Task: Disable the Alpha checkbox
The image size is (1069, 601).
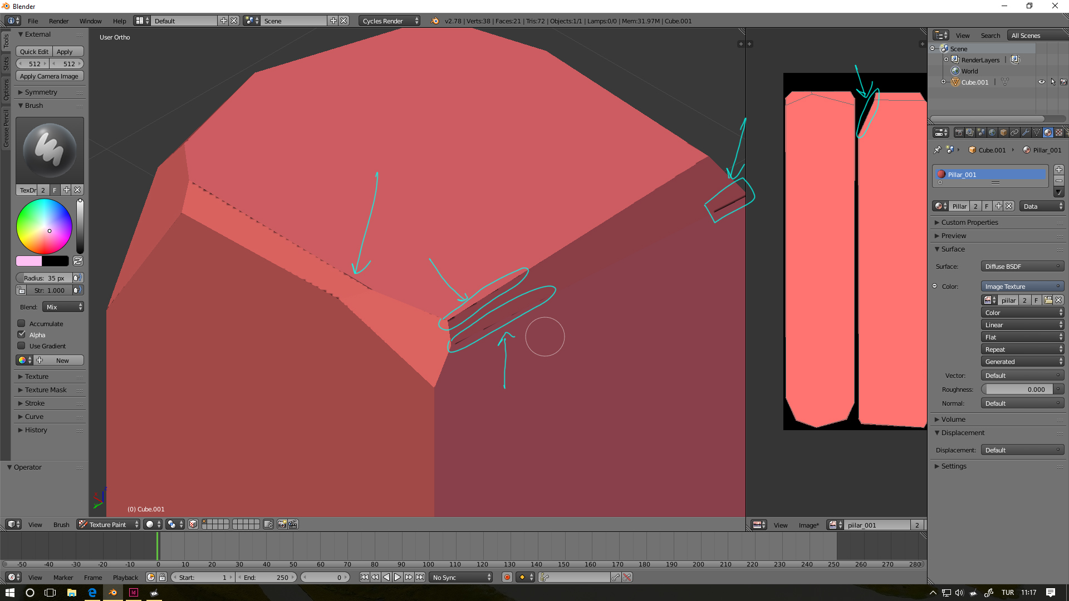Action: click(x=22, y=334)
